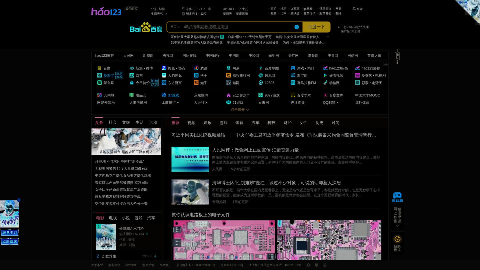
Task: Click 切换 to change city
Action: pos(162,9)
